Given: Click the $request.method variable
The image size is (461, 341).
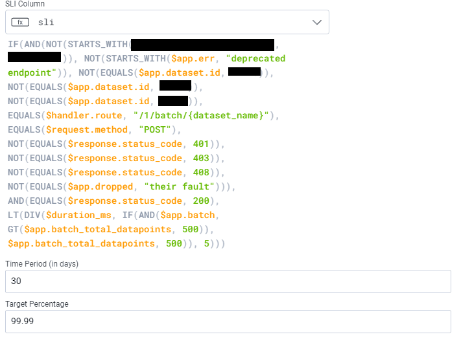Looking at the screenshot, I should click(86, 129).
